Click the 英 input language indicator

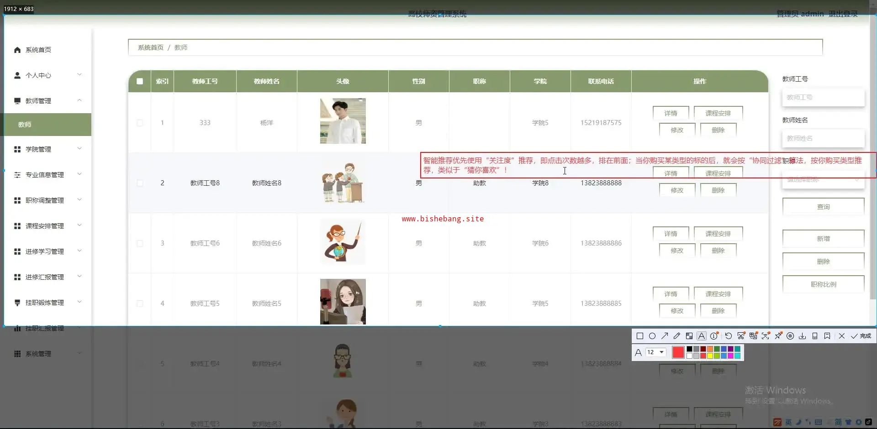789,422
